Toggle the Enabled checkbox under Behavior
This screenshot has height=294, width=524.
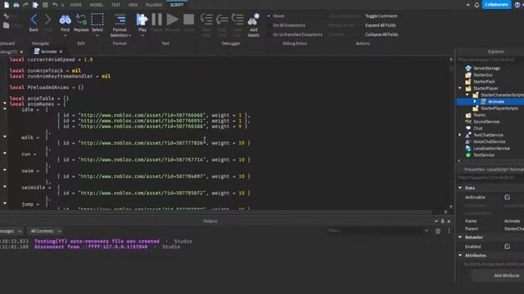tap(507, 247)
